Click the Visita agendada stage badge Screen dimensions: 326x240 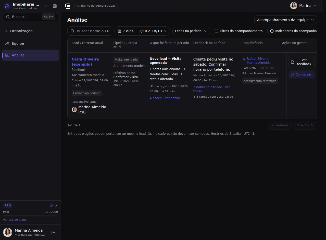tap(126, 59)
